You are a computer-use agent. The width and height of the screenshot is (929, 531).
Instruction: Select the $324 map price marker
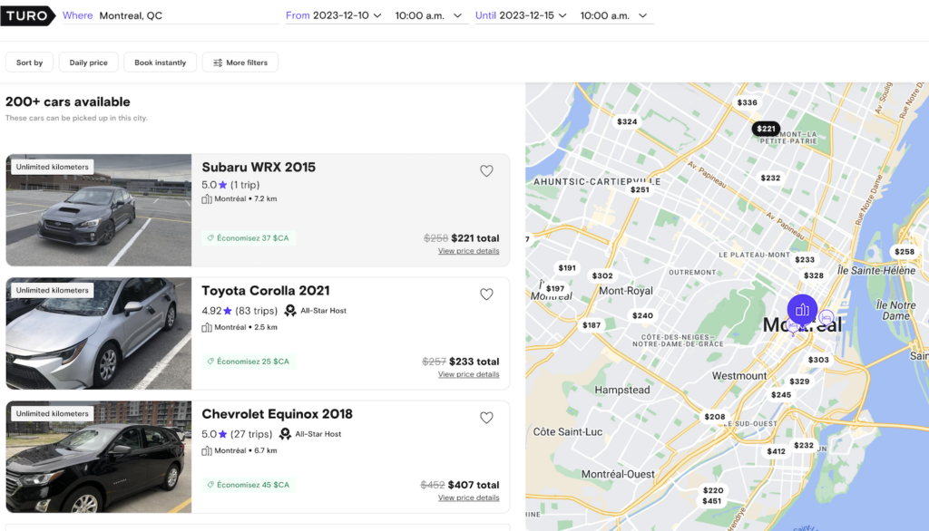click(x=627, y=121)
